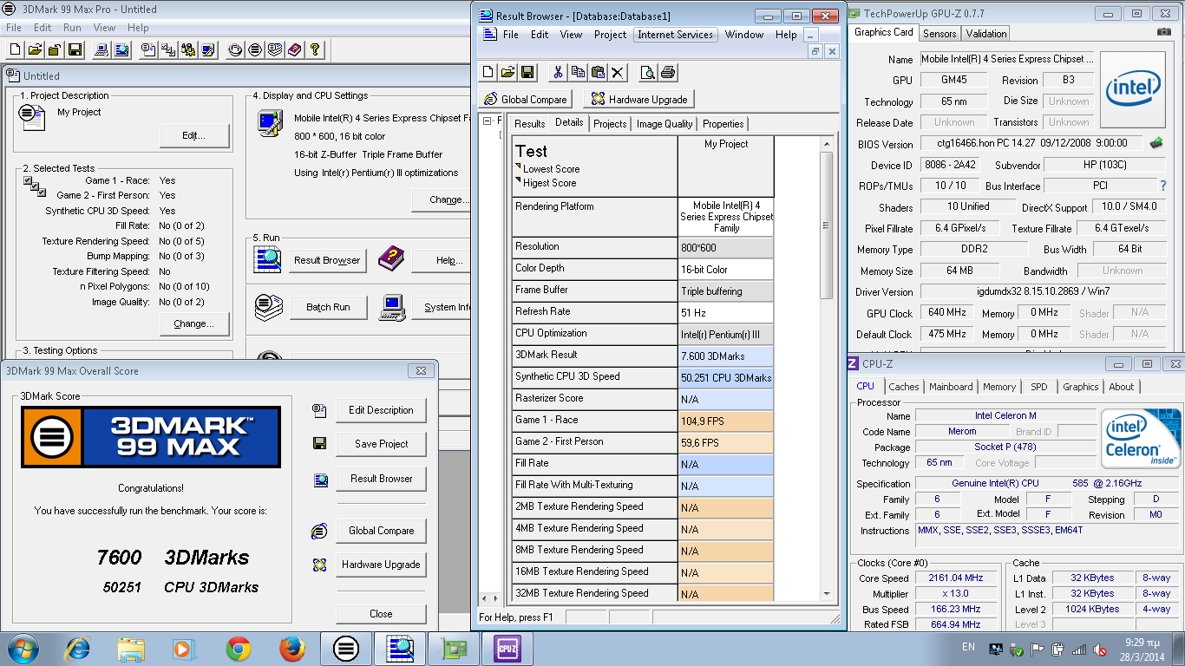Click the New document icon in Result Browser toolbar
Screen dimensions: 1185x666
(x=488, y=72)
